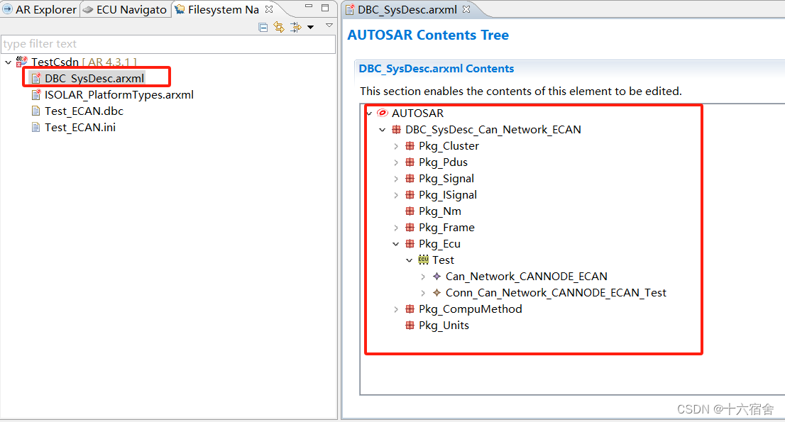Image resolution: width=785 pixels, height=422 pixels.
Task: Click the AUTOSAR root node icon
Action: [382, 113]
